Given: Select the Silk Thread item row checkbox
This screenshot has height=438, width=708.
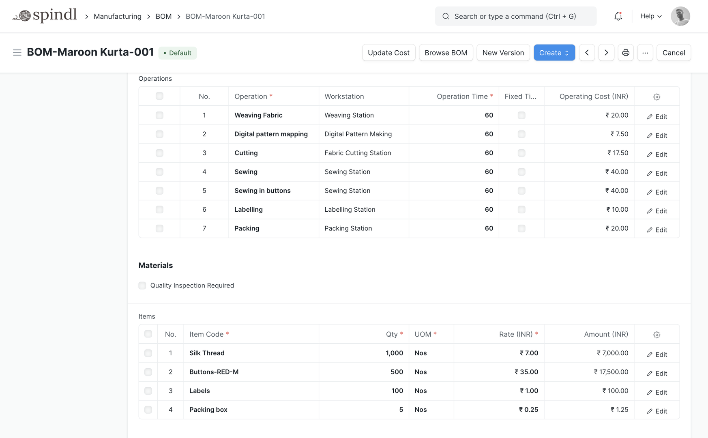Looking at the screenshot, I should (x=148, y=353).
